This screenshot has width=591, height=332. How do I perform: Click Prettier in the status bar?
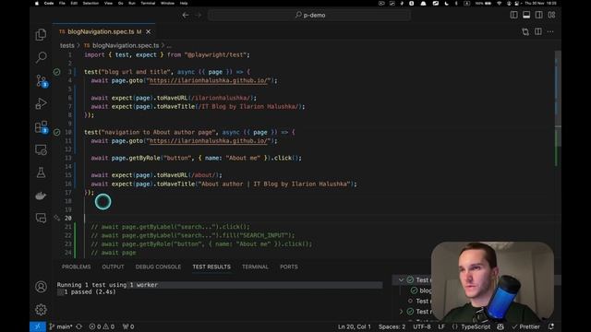[x=525, y=326]
